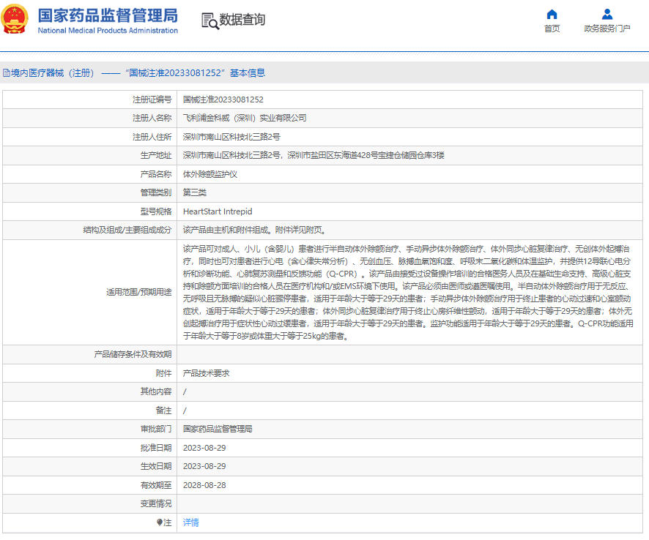Click the bulb icon next to 注
Viewport: 649px width, 540px height.
160,522
